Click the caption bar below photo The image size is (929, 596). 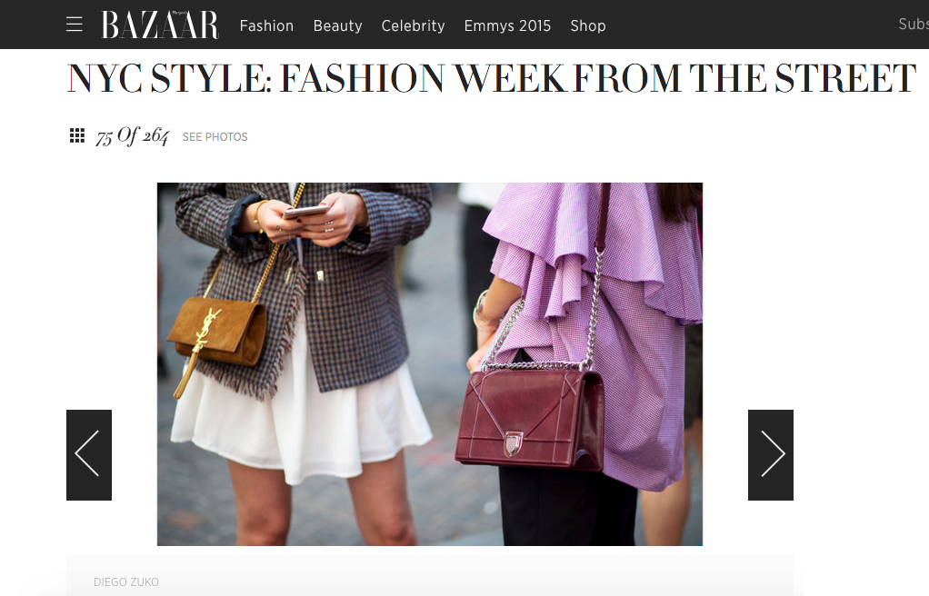click(x=430, y=576)
